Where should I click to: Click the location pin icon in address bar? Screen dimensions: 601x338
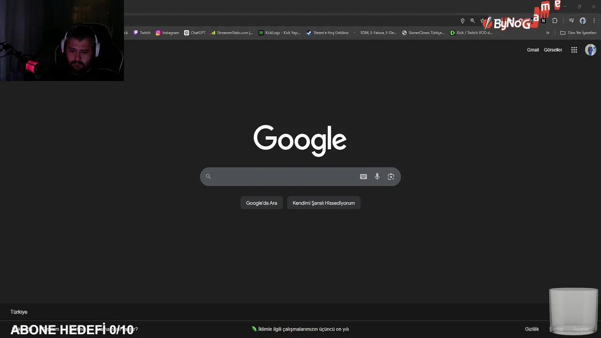[x=462, y=21]
